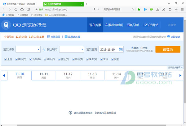The height and width of the screenshot is (126, 186).
Task: Select the 11-13 date tab
Action: click(92, 75)
